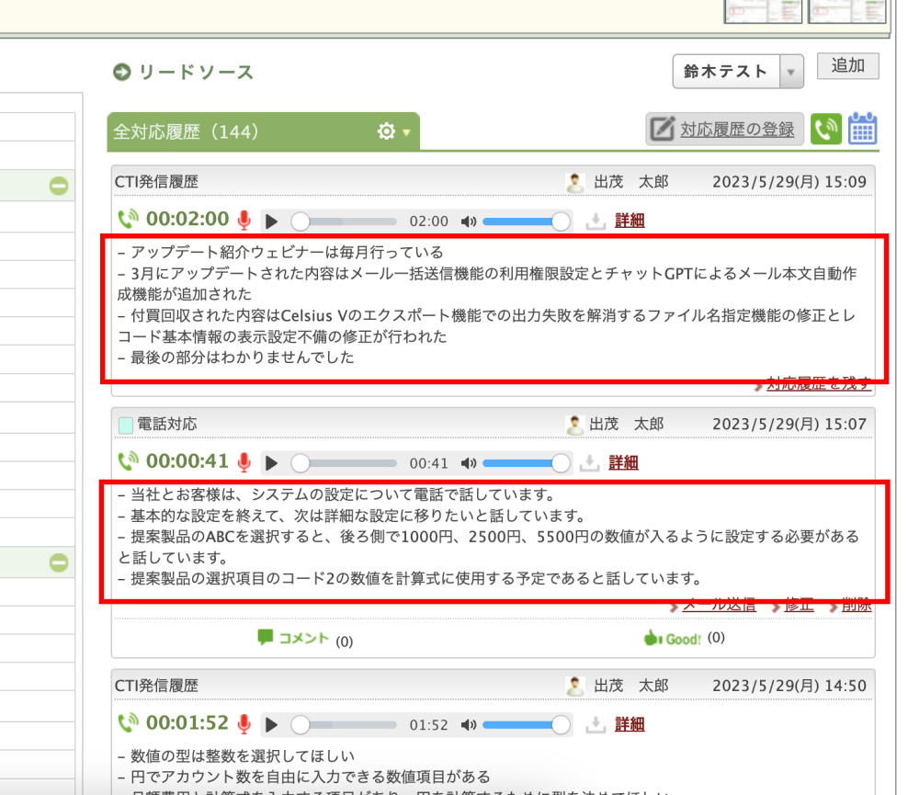The image size is (919, 795).
Task: Click 対応履歴の登録 button
Action: (724, 129)
